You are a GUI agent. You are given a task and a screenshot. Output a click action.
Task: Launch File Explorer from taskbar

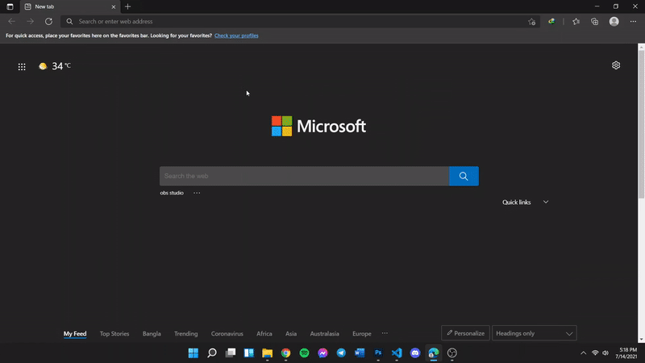(x=268, y=353)
